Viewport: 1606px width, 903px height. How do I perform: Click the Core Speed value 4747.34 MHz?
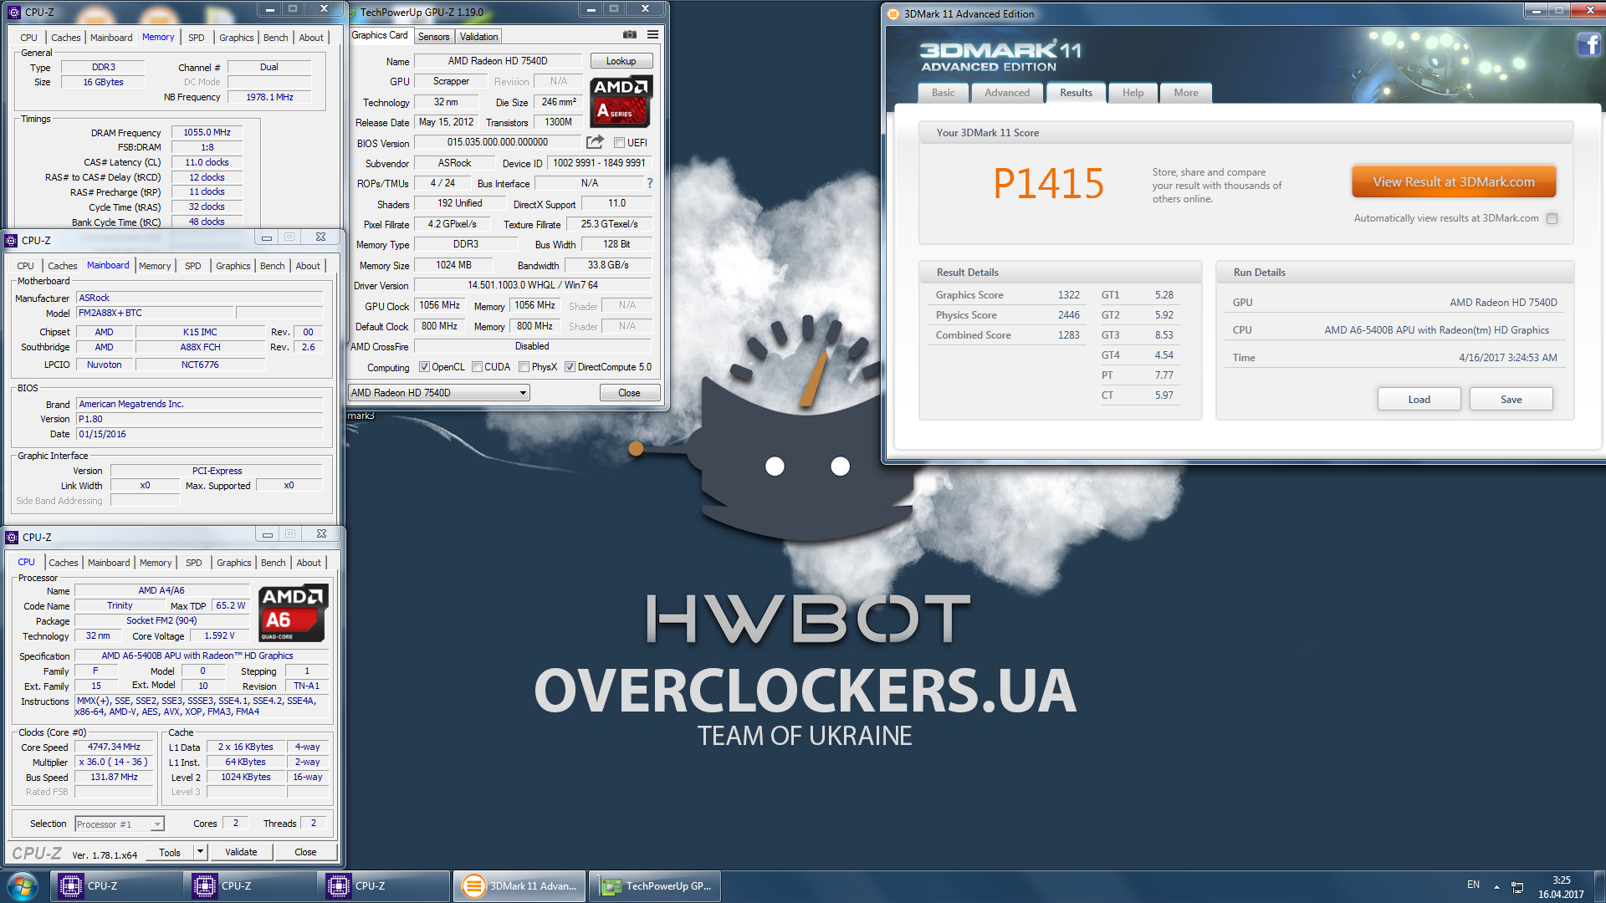114,747
